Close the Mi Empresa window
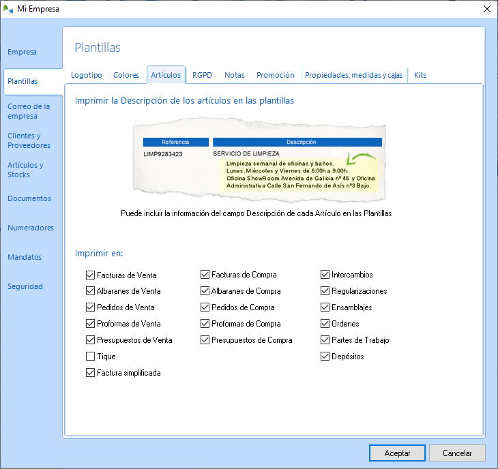 pyautogui.click(x=486, y=9)
